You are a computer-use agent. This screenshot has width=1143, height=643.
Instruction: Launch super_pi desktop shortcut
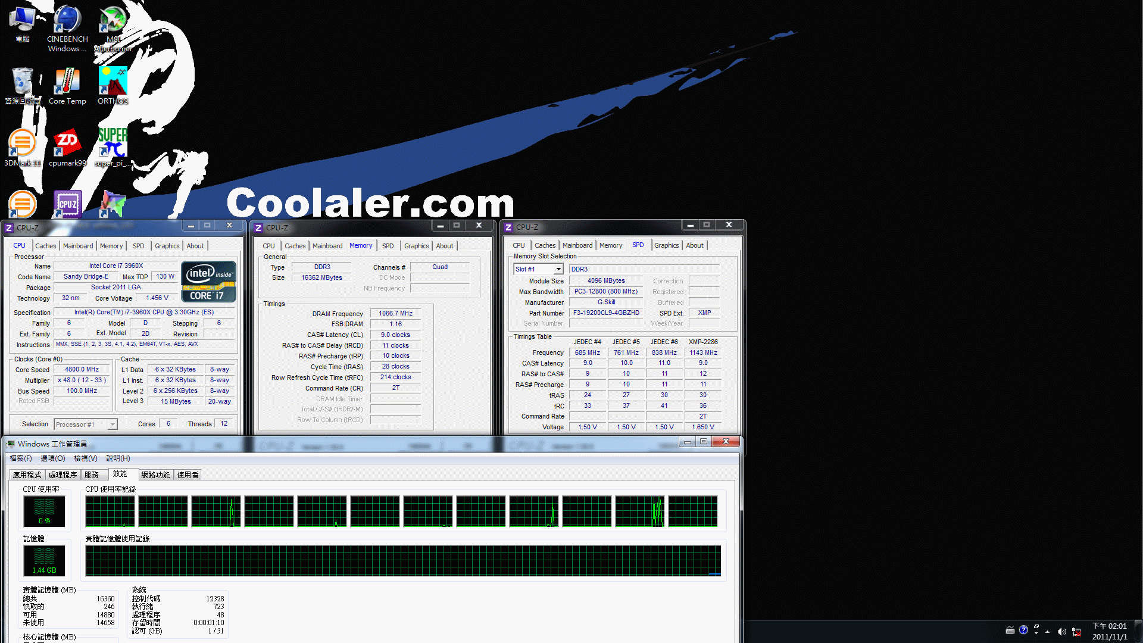113,148
